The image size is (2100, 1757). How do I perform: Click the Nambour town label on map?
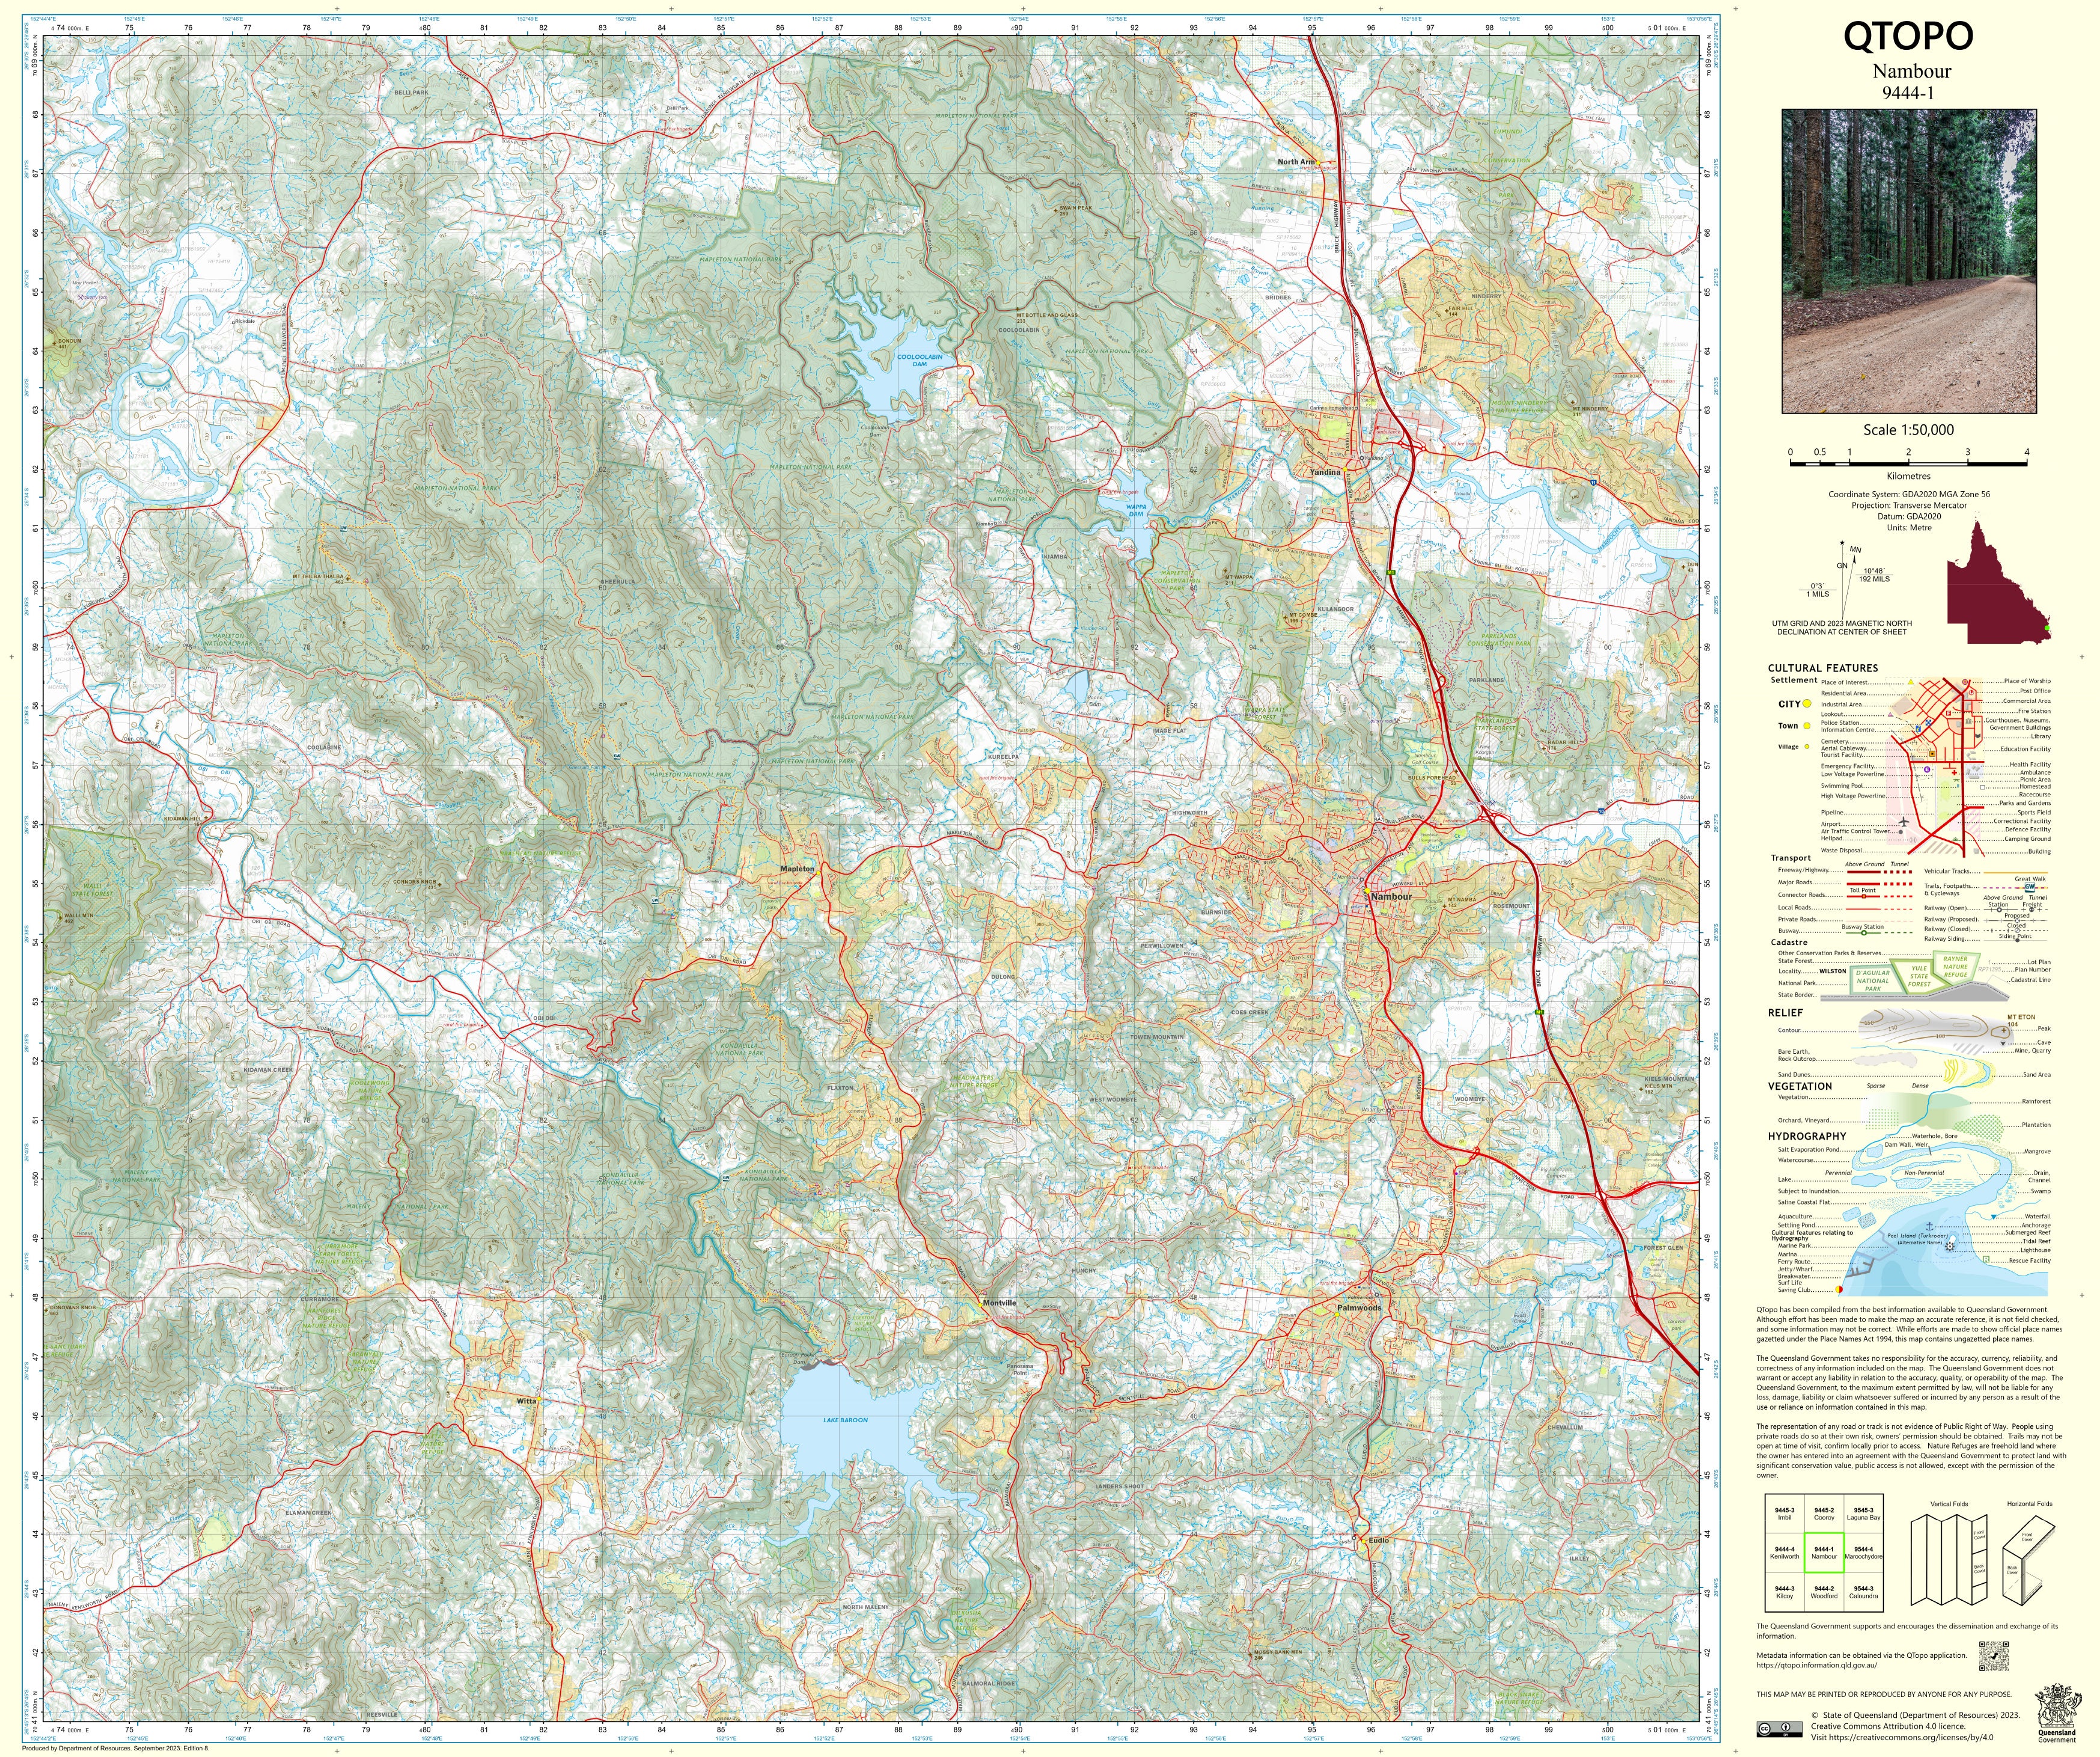pos(1392,896)
